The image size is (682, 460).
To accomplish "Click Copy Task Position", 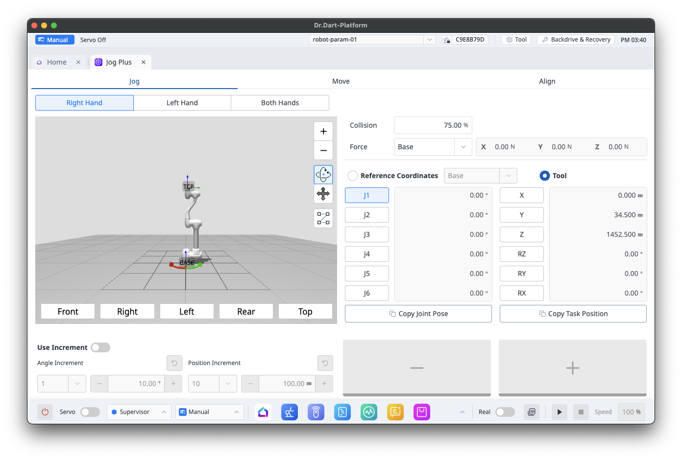I will pyautogui.click(x=573, y=314).
